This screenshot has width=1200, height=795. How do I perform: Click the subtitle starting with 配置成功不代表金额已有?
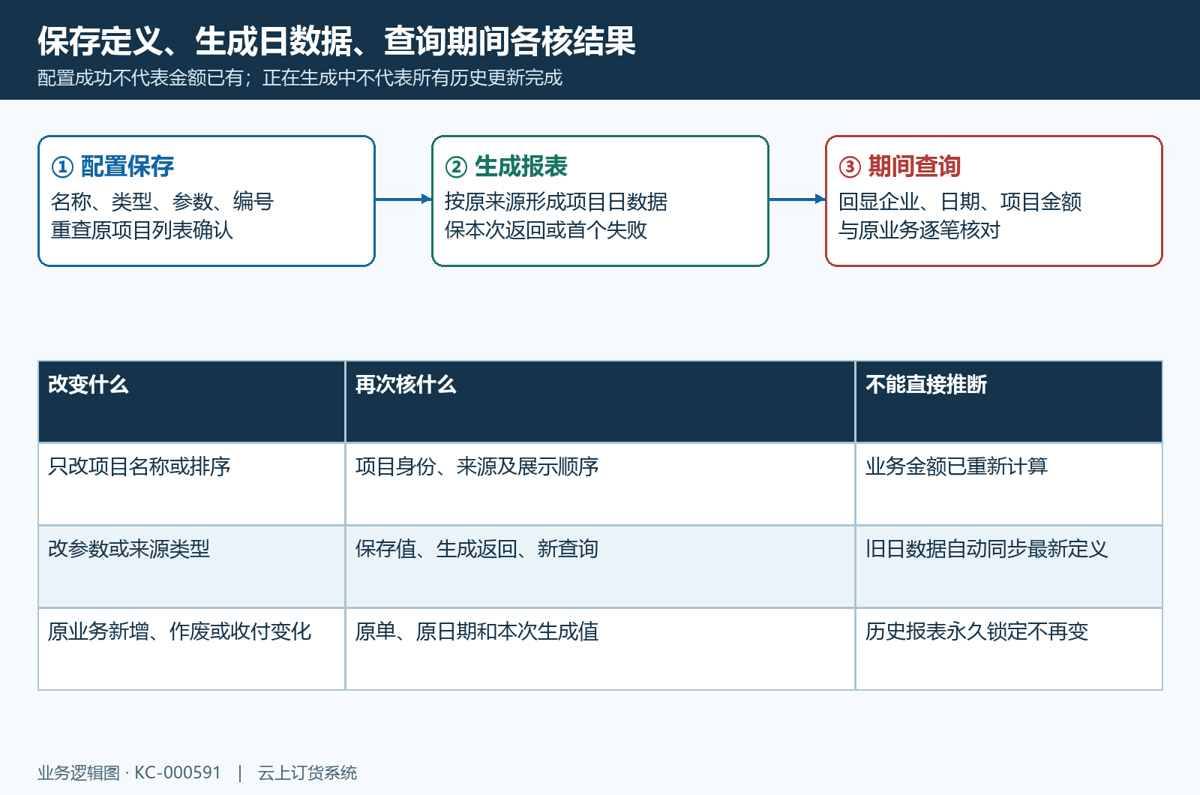pos(300,78)
